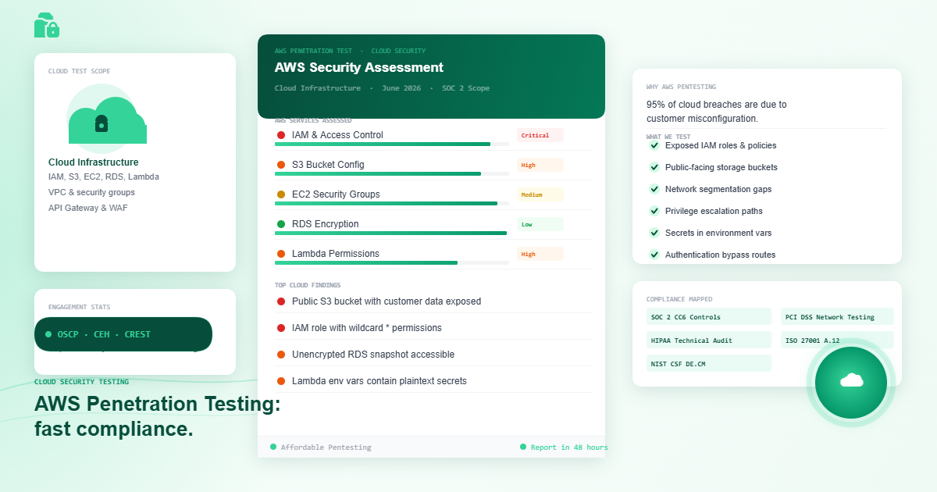
Task: Toggle checkmark for Privilege escalation paths
Action: pyautogui.click(x=654, y=211)
